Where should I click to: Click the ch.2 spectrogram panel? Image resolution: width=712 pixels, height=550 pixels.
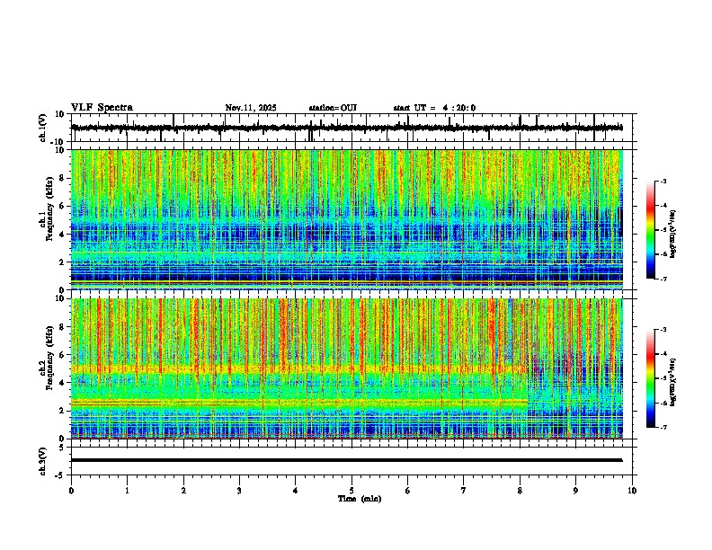tap(347, 368)
